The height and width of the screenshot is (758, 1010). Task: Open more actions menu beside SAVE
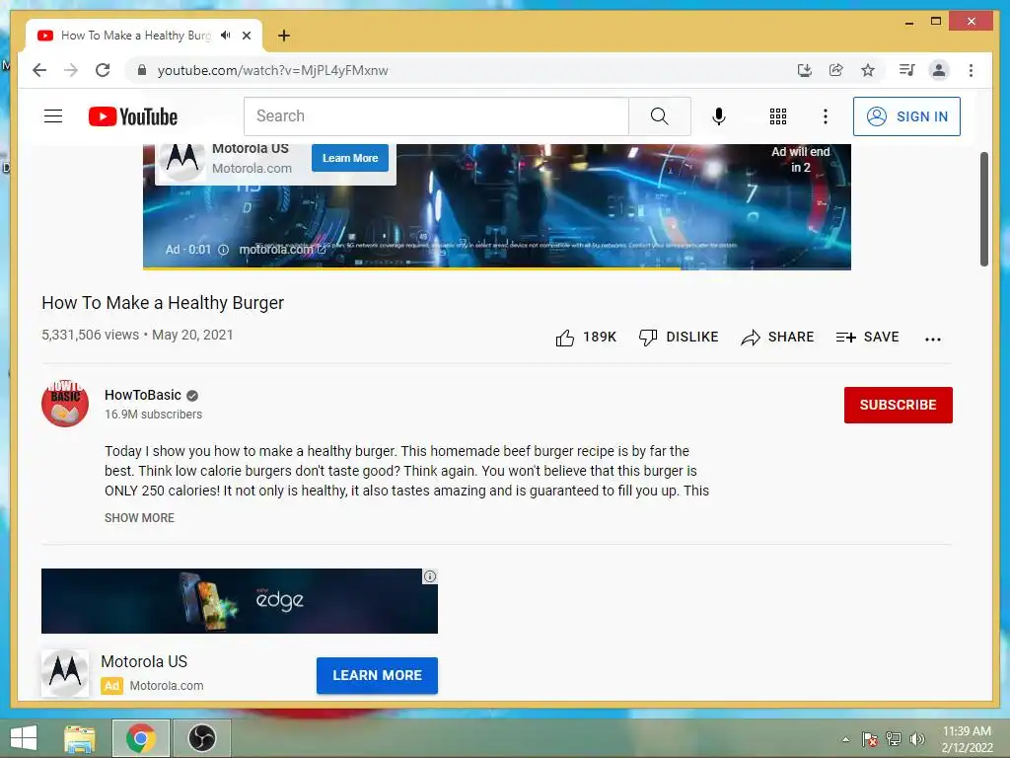[x=933, y=339]
